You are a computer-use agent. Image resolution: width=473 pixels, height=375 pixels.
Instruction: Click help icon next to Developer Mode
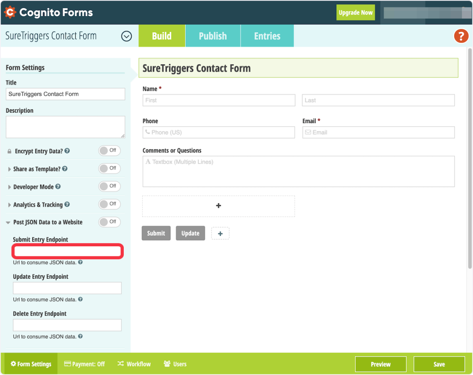pos(58,187)
